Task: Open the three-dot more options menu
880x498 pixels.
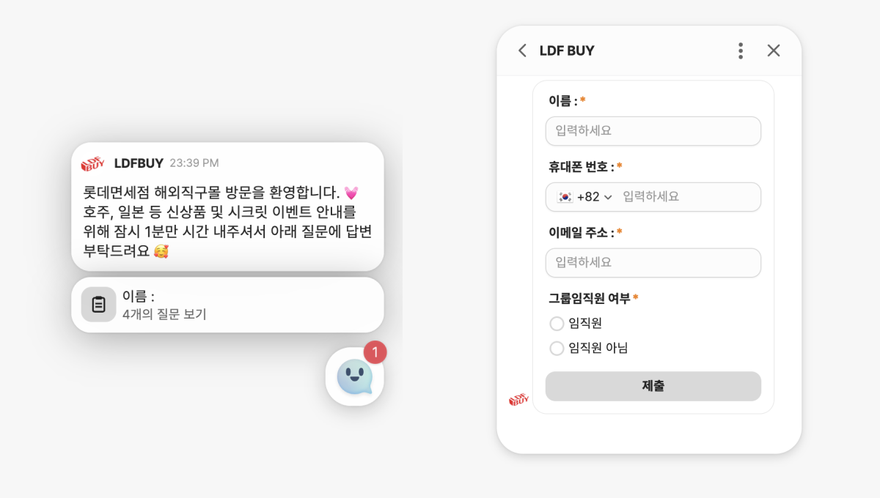Action: point(741,51)
